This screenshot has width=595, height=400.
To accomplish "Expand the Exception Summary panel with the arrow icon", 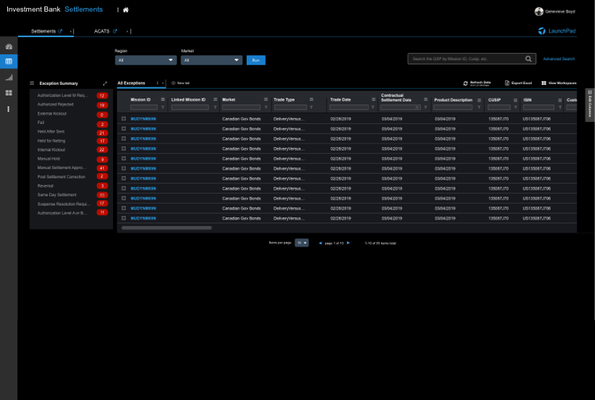I will (105, 83).
